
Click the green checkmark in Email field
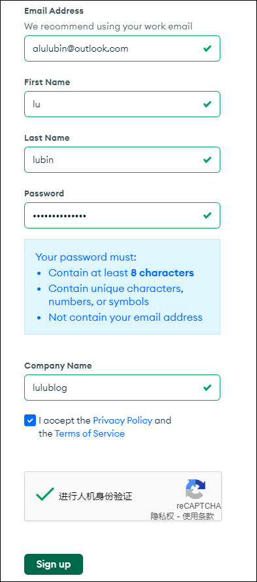coord(207,48)
